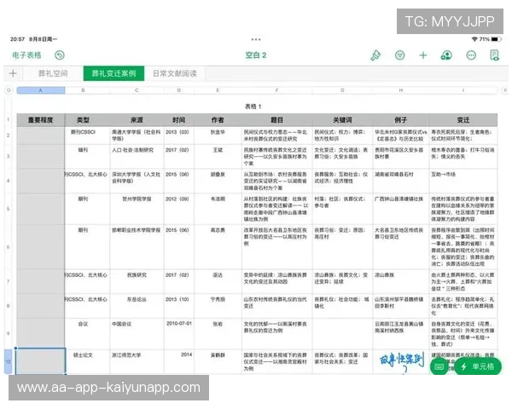Click the document title 空白 2
The height and width of the screenshot is (409, 512).
pyautogui.click(x=256, y=55)
